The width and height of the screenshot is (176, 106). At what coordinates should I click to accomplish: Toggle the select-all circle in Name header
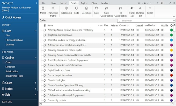pyautogui.click(x=45, y=25)
